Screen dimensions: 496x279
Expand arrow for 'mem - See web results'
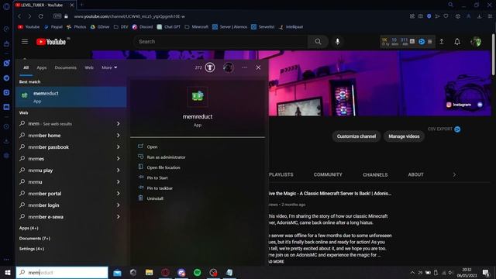(x=119, y=124)
